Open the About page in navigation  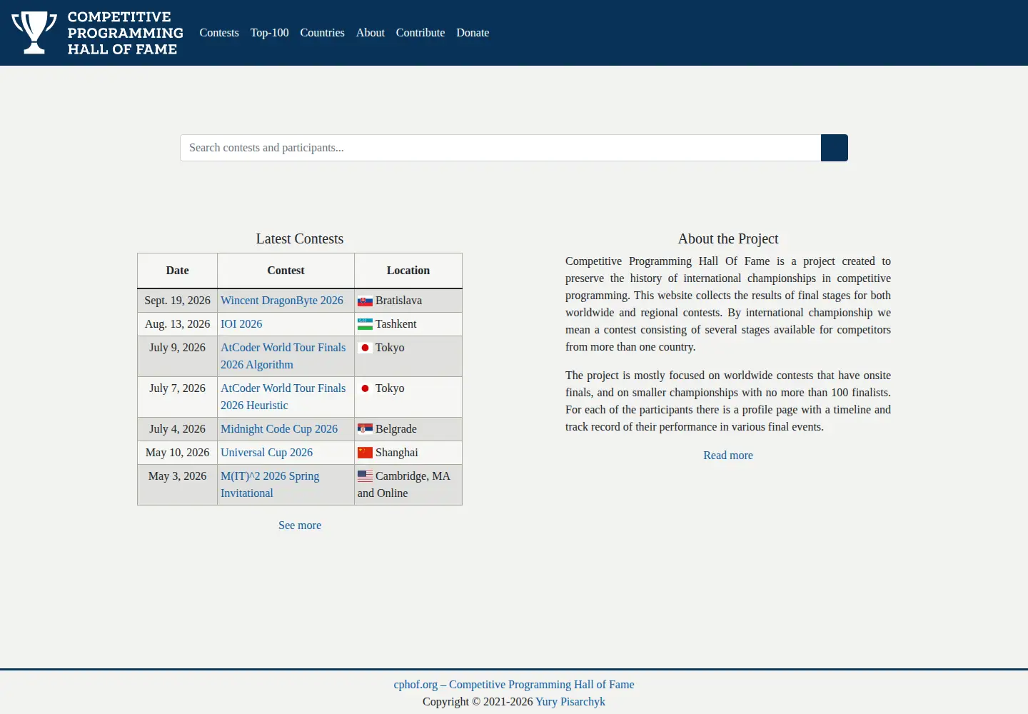(371, 33)
